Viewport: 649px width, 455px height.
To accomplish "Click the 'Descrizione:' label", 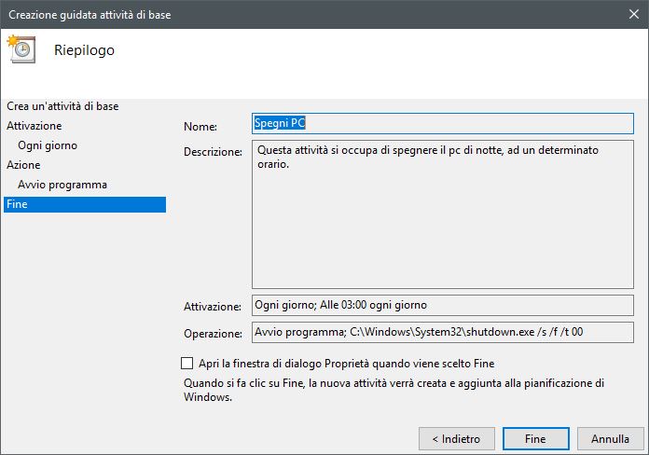I will pos(213,152).
